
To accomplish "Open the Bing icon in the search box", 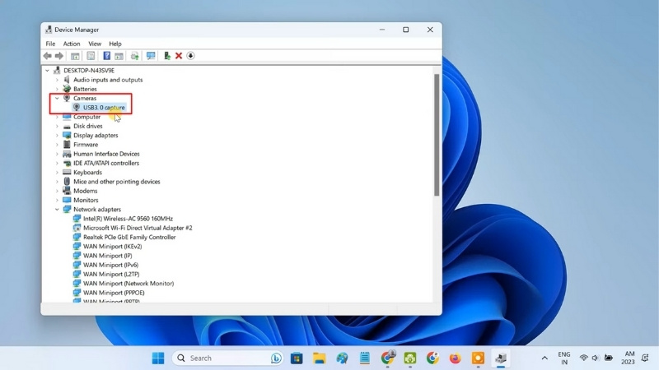I will 276,358.
